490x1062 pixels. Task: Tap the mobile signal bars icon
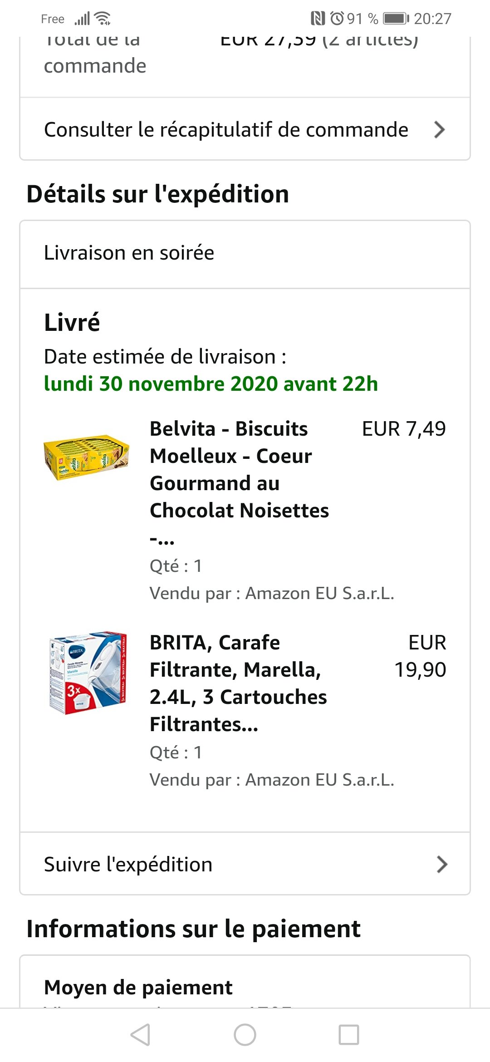82,19
